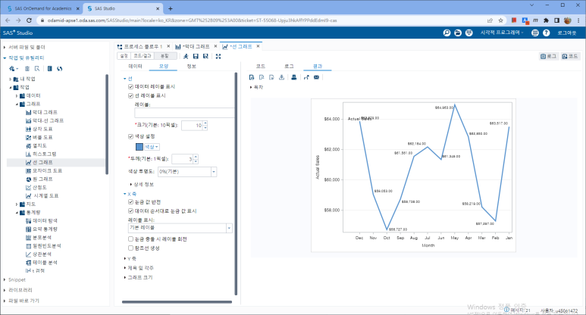The image size is (586, 315).
Task: Click the browser bookmark star icon
Action: pos(501,20)
